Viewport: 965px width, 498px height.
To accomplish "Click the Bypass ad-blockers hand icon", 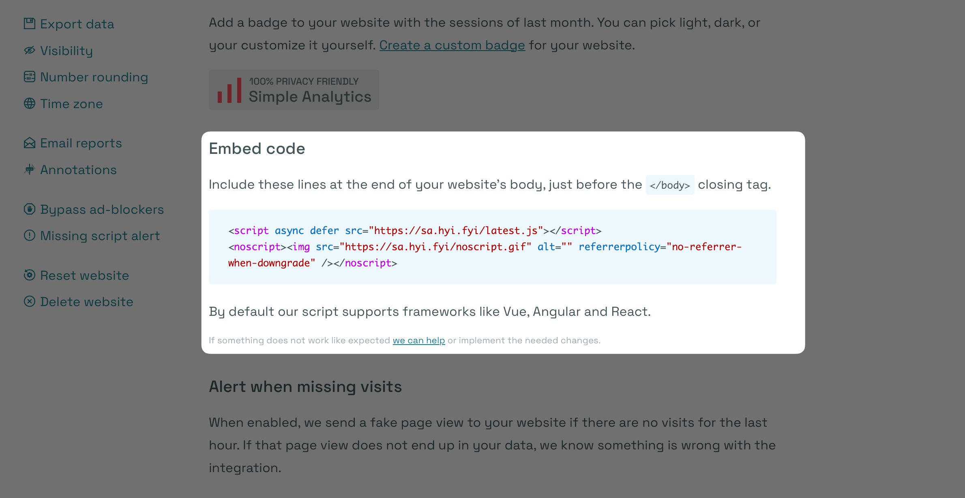I will [30, 209].
